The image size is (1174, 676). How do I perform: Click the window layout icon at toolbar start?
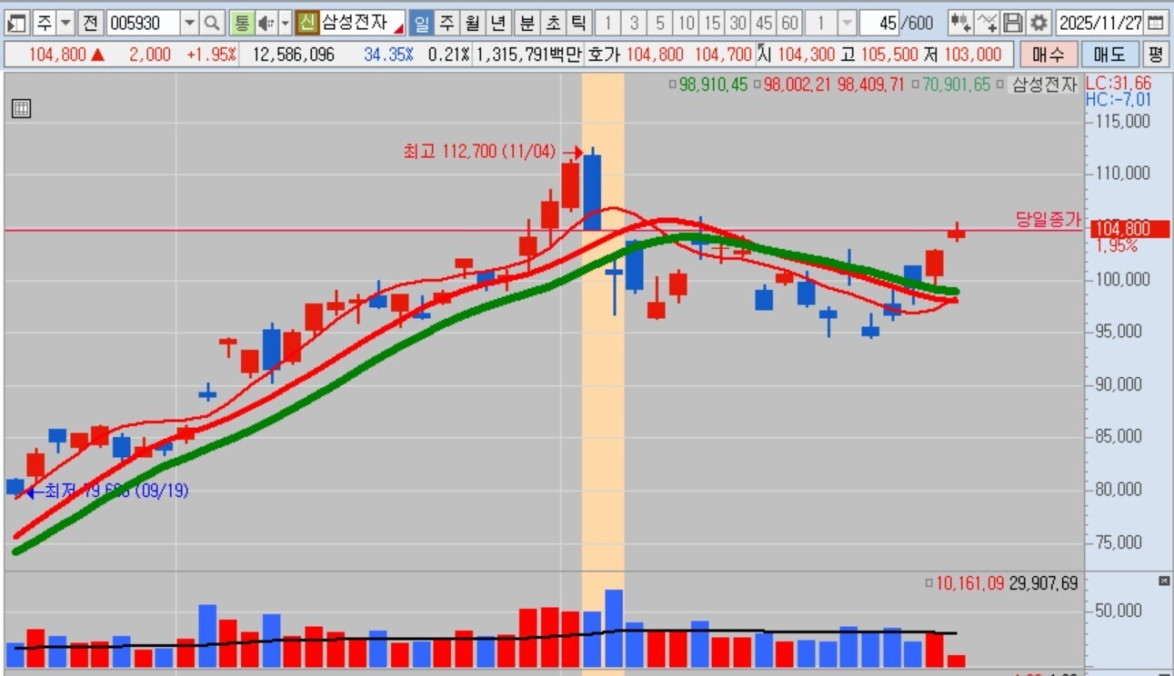[x=17, y=23]
